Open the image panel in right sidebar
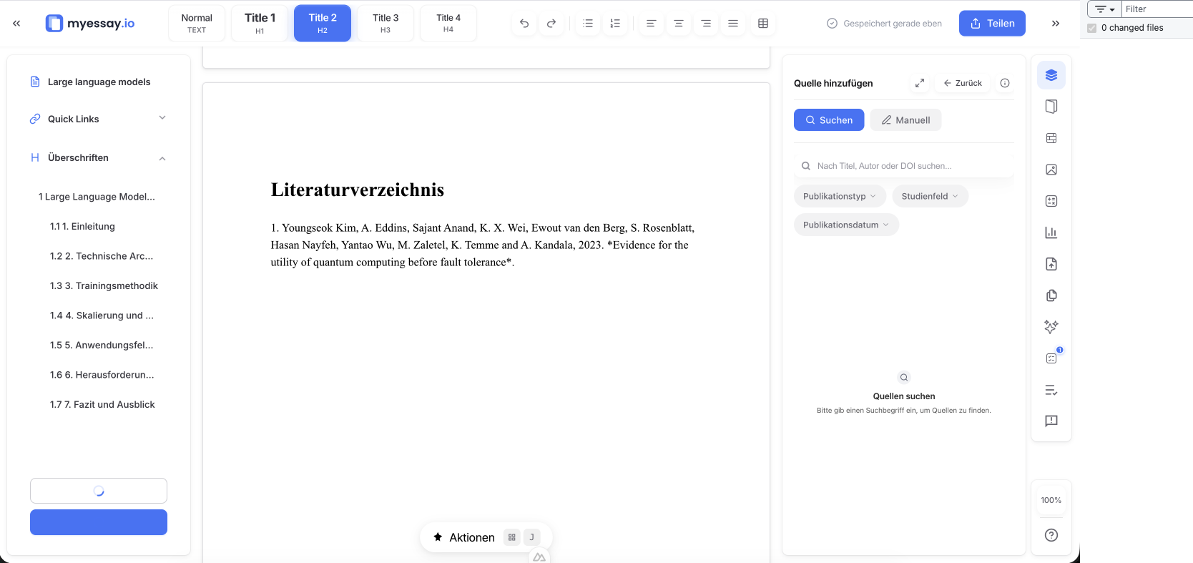Screen dimensions: 1193x563 click(x=1051, y=170)
